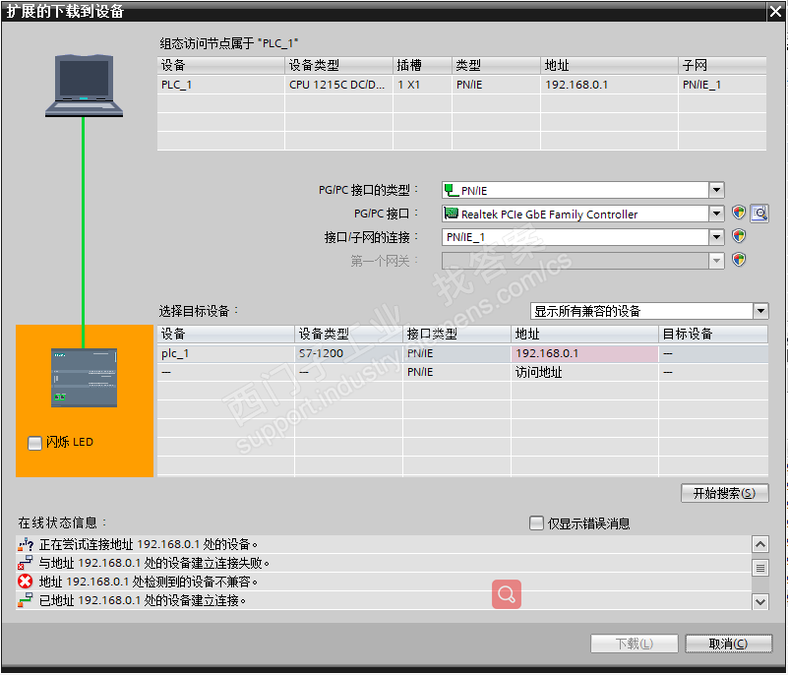Click the 取消(C) button
Viewport: 788px width, 675px height.
pyautogui.click(x=728, y=644)
